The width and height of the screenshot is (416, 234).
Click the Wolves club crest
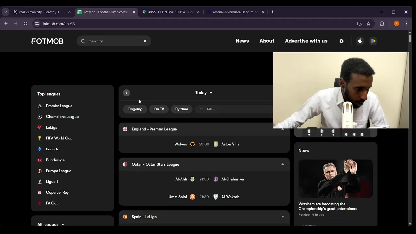click(x=192, y=144)
